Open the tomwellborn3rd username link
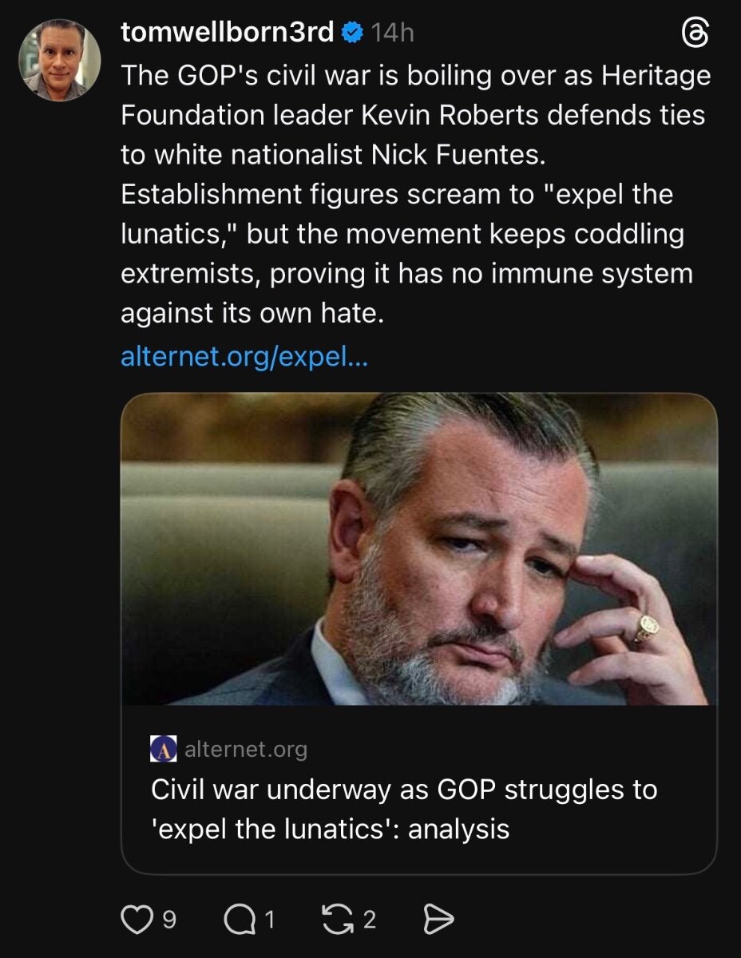This screenshot has height=958, width=741. tap(227, 33)
